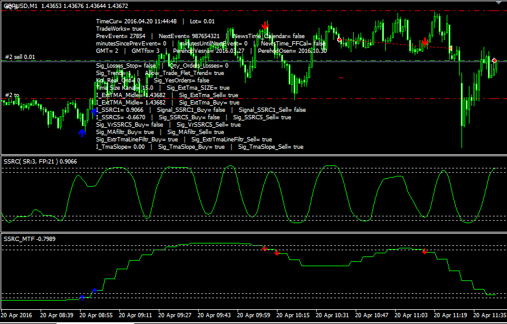The height and width of the screenshot is (324, 507).
Task: Click the '20 Apr 10:31' time axis label
Action: click(x=333, y=315)
